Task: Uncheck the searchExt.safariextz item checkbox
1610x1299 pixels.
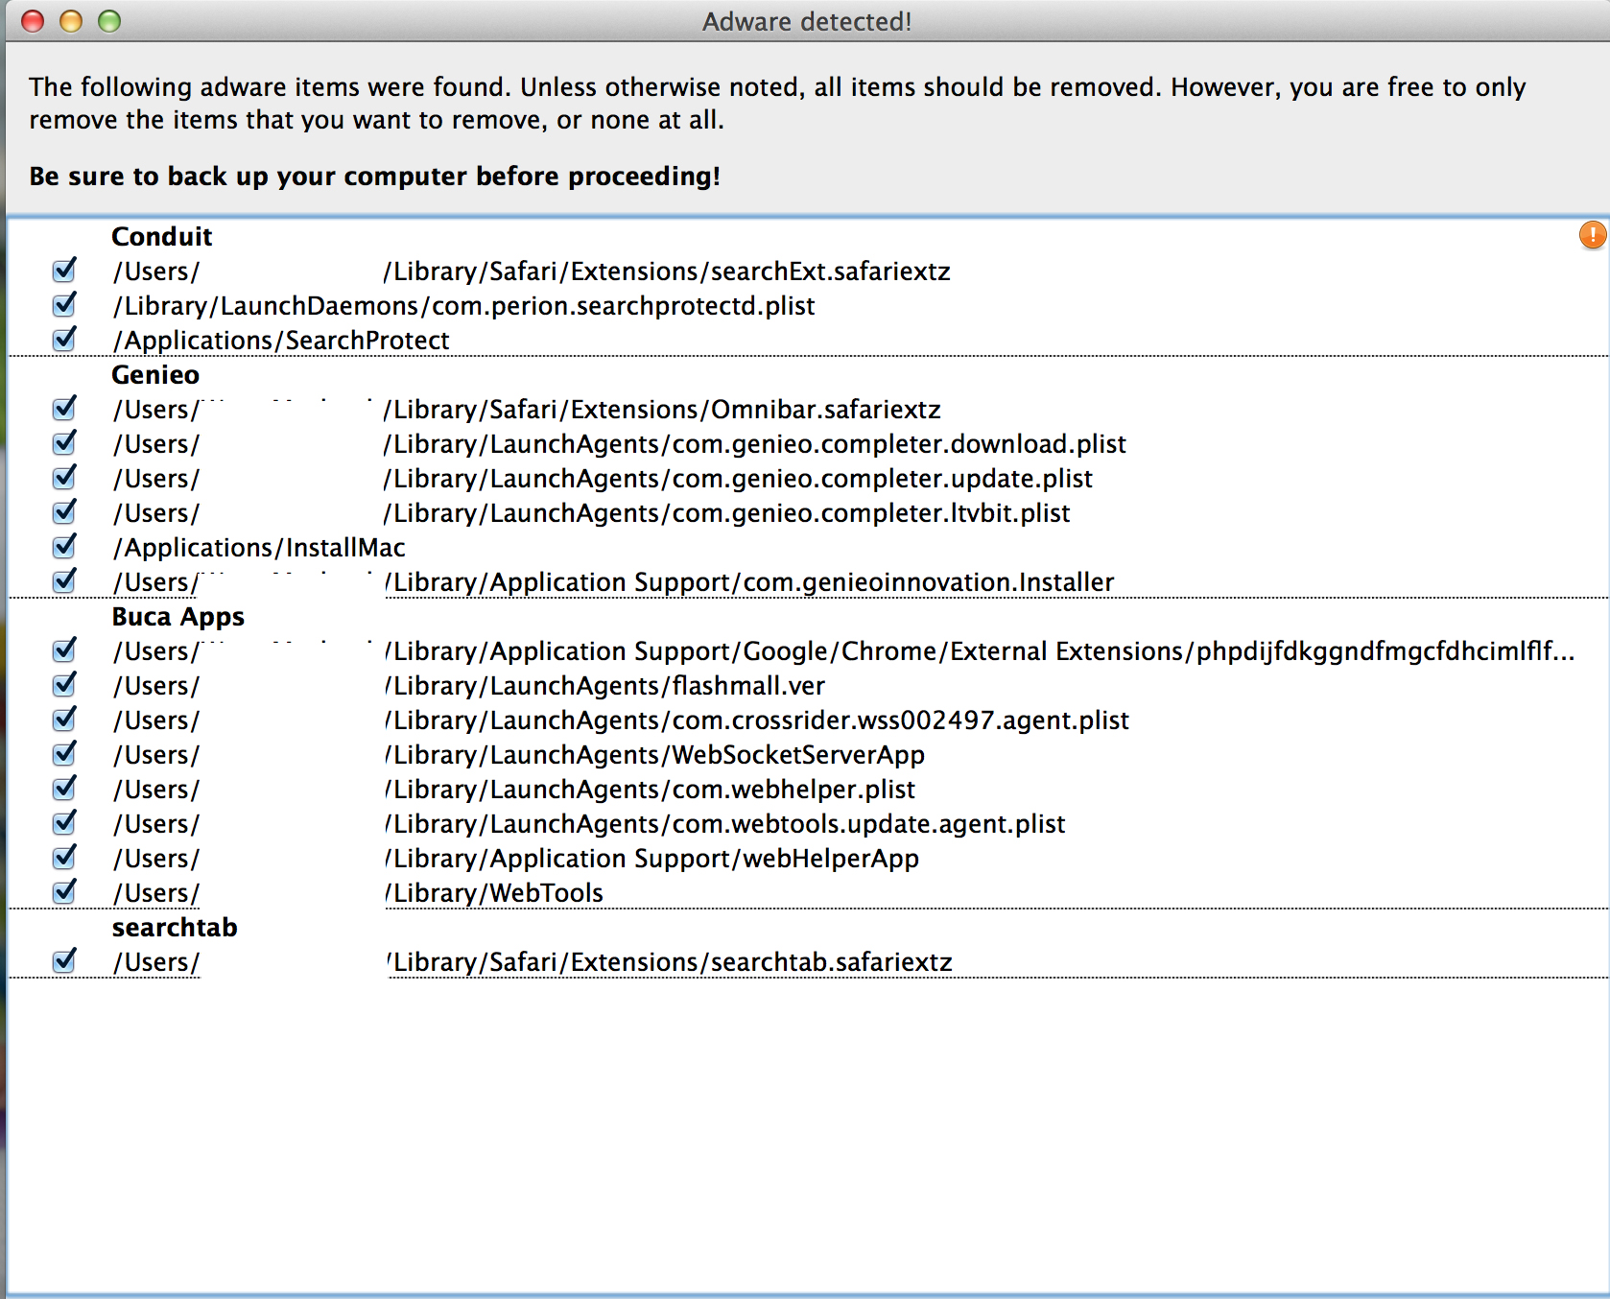Action: pos(64,271)
